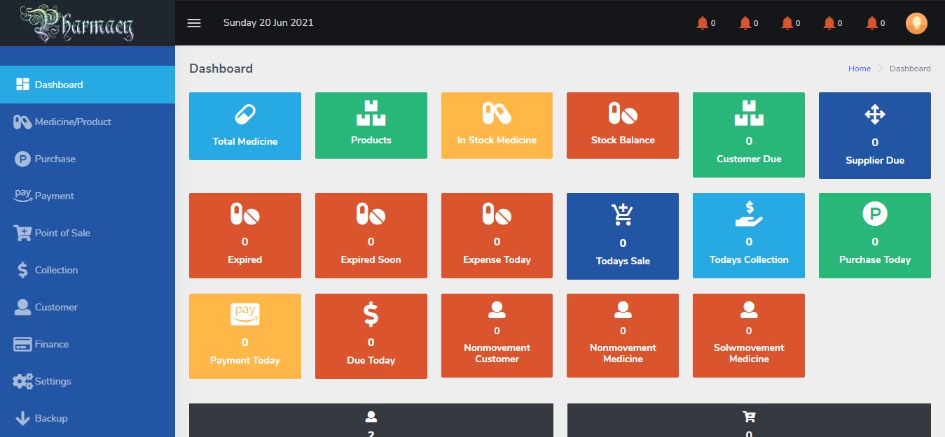Image resolution: width=945 pixels, height=437 pixels.
Task: Click the Home breadcrumb link
Action: click(860, 69)
